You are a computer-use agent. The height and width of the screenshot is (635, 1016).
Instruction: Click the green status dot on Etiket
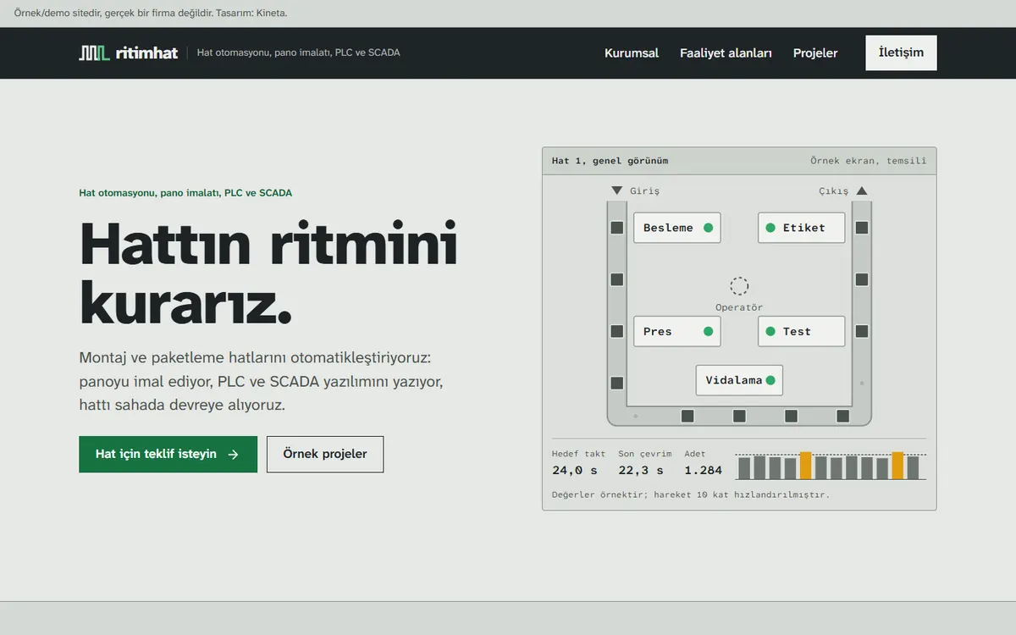click(770, 228)
